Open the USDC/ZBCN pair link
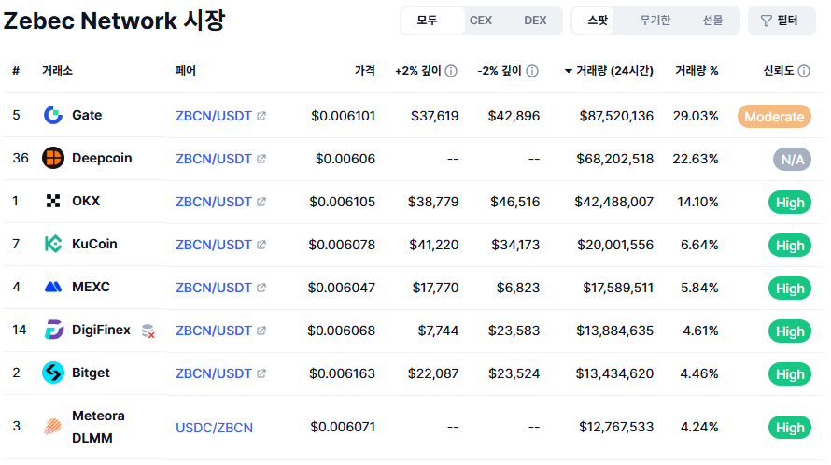The width and height of the screenshot is (831, 465). coord(214,428)
